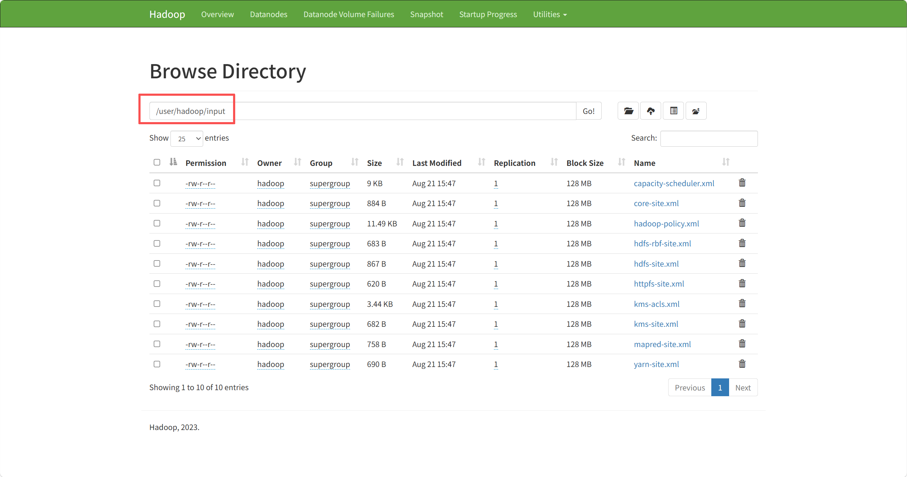Sort by Name column arrows
This screenshot has width=907, height=477.
tap(726, 162)
